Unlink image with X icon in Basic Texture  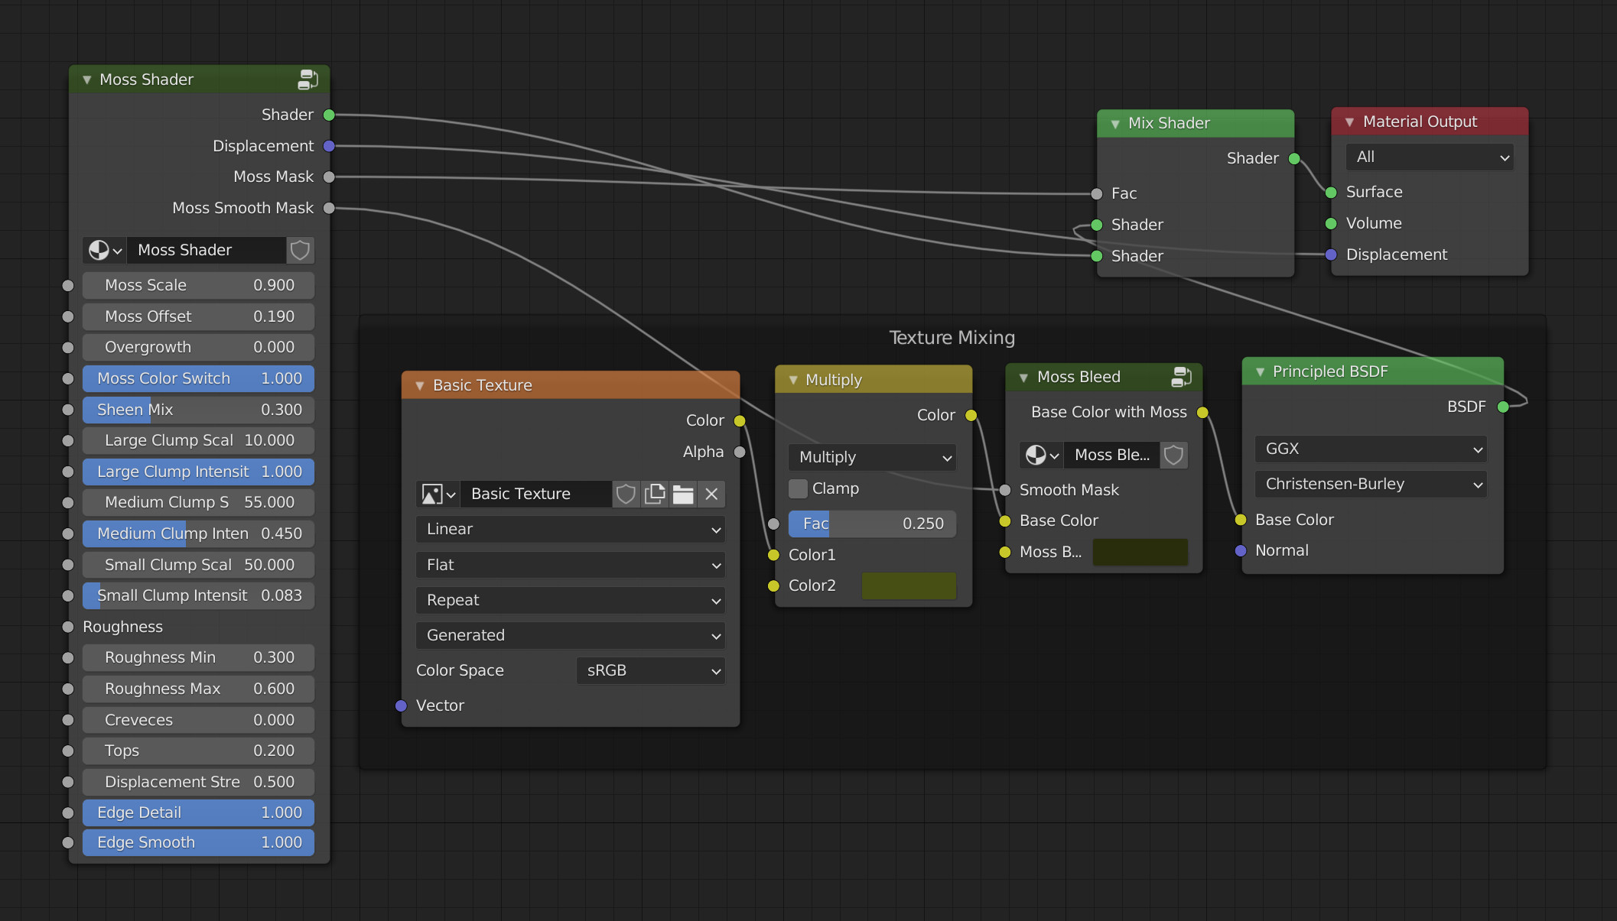pyautogui.click(x=711, y=494)
